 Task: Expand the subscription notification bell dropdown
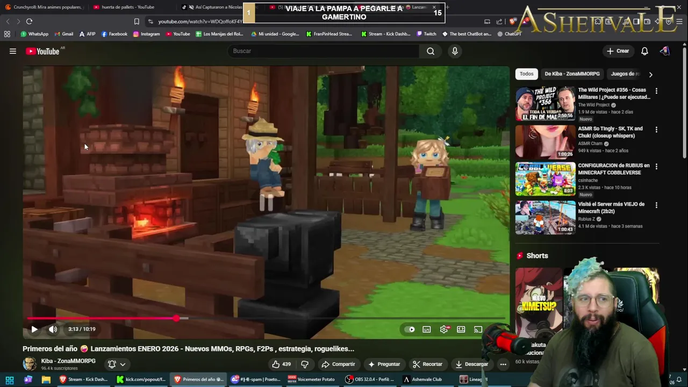(117, 364)
